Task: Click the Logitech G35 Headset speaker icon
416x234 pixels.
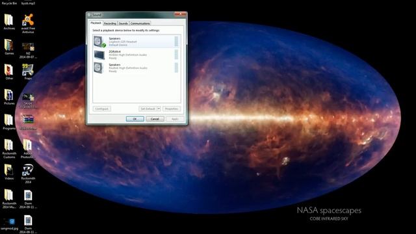Action: click(99, 42)
